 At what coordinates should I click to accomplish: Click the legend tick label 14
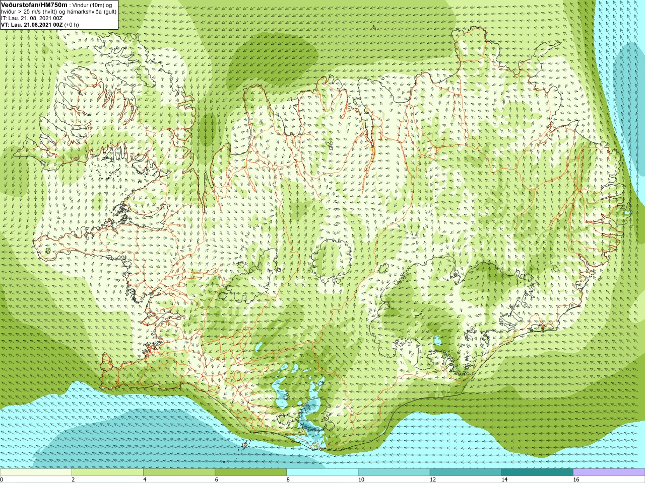tap(504, 479)
